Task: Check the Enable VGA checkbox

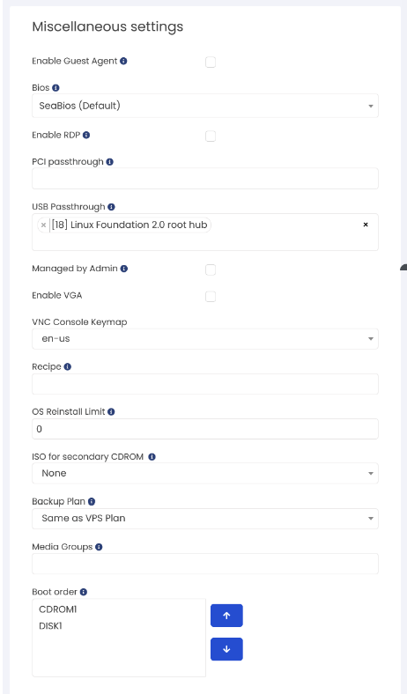Action: click(x=211, y=296)
